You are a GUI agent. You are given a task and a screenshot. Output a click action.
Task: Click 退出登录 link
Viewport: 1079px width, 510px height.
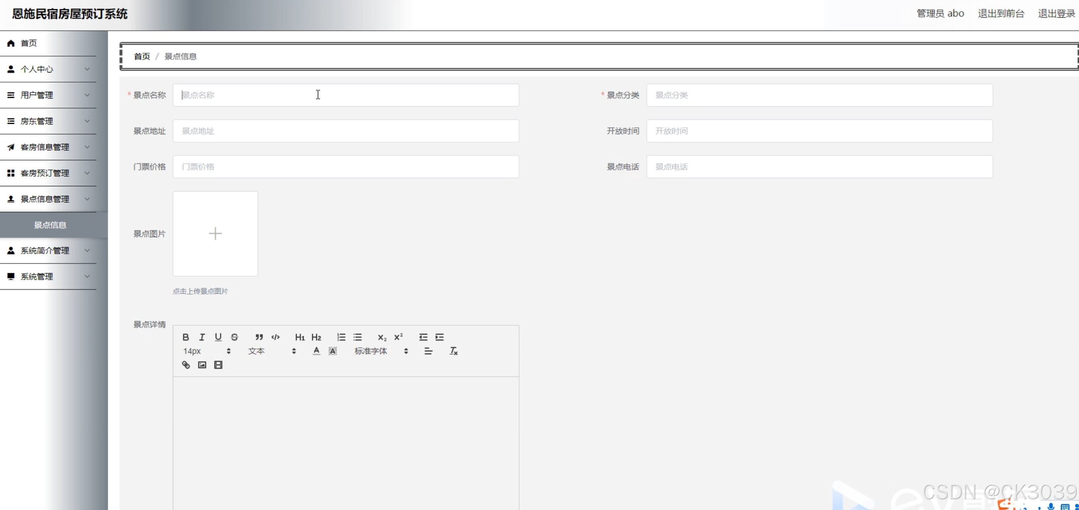(x=1056, y=14)
